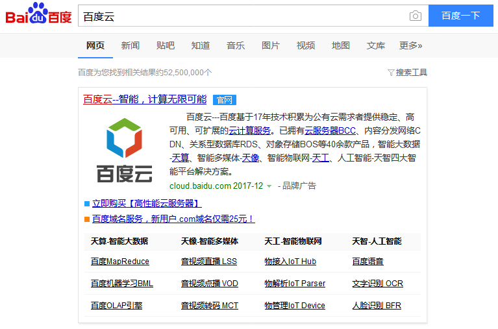Image resolution: width=498 pixels, height=329 pixels.
Task: Switch to the 贴吧 tab
Action: click(166, 45)
